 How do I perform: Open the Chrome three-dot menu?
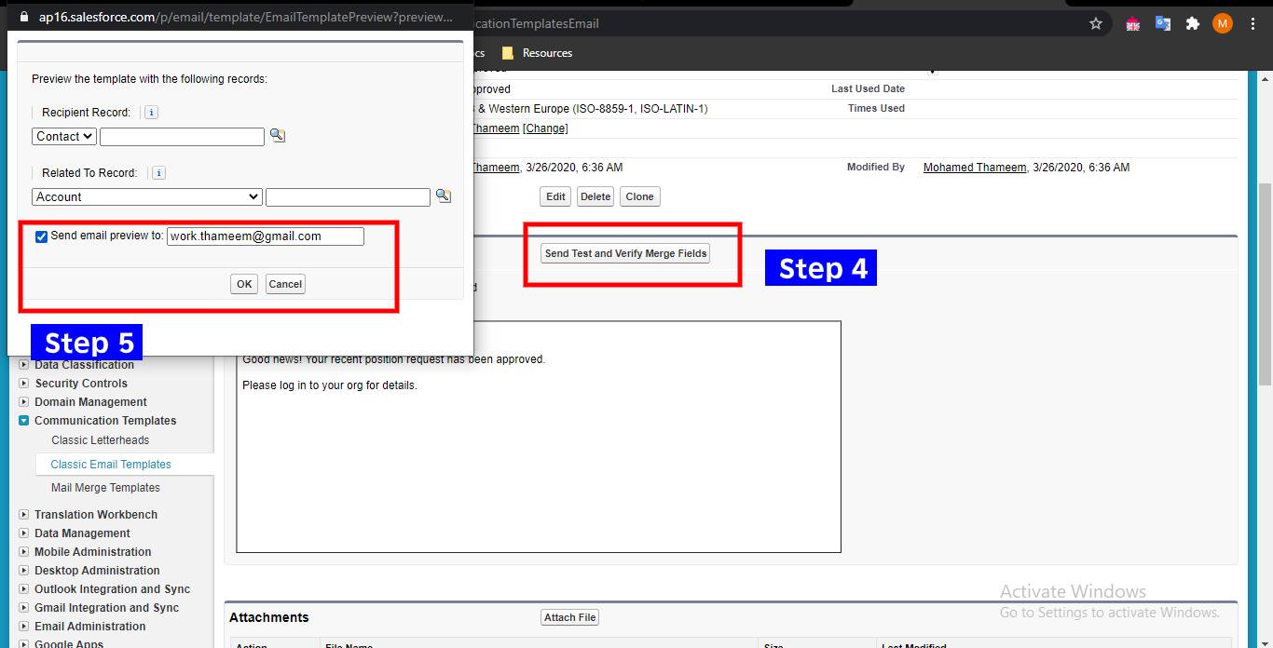(x=1252, y=23)
